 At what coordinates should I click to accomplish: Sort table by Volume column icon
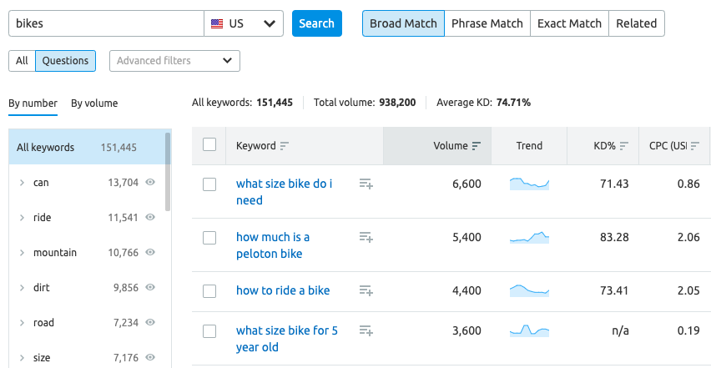pos(477,146)
